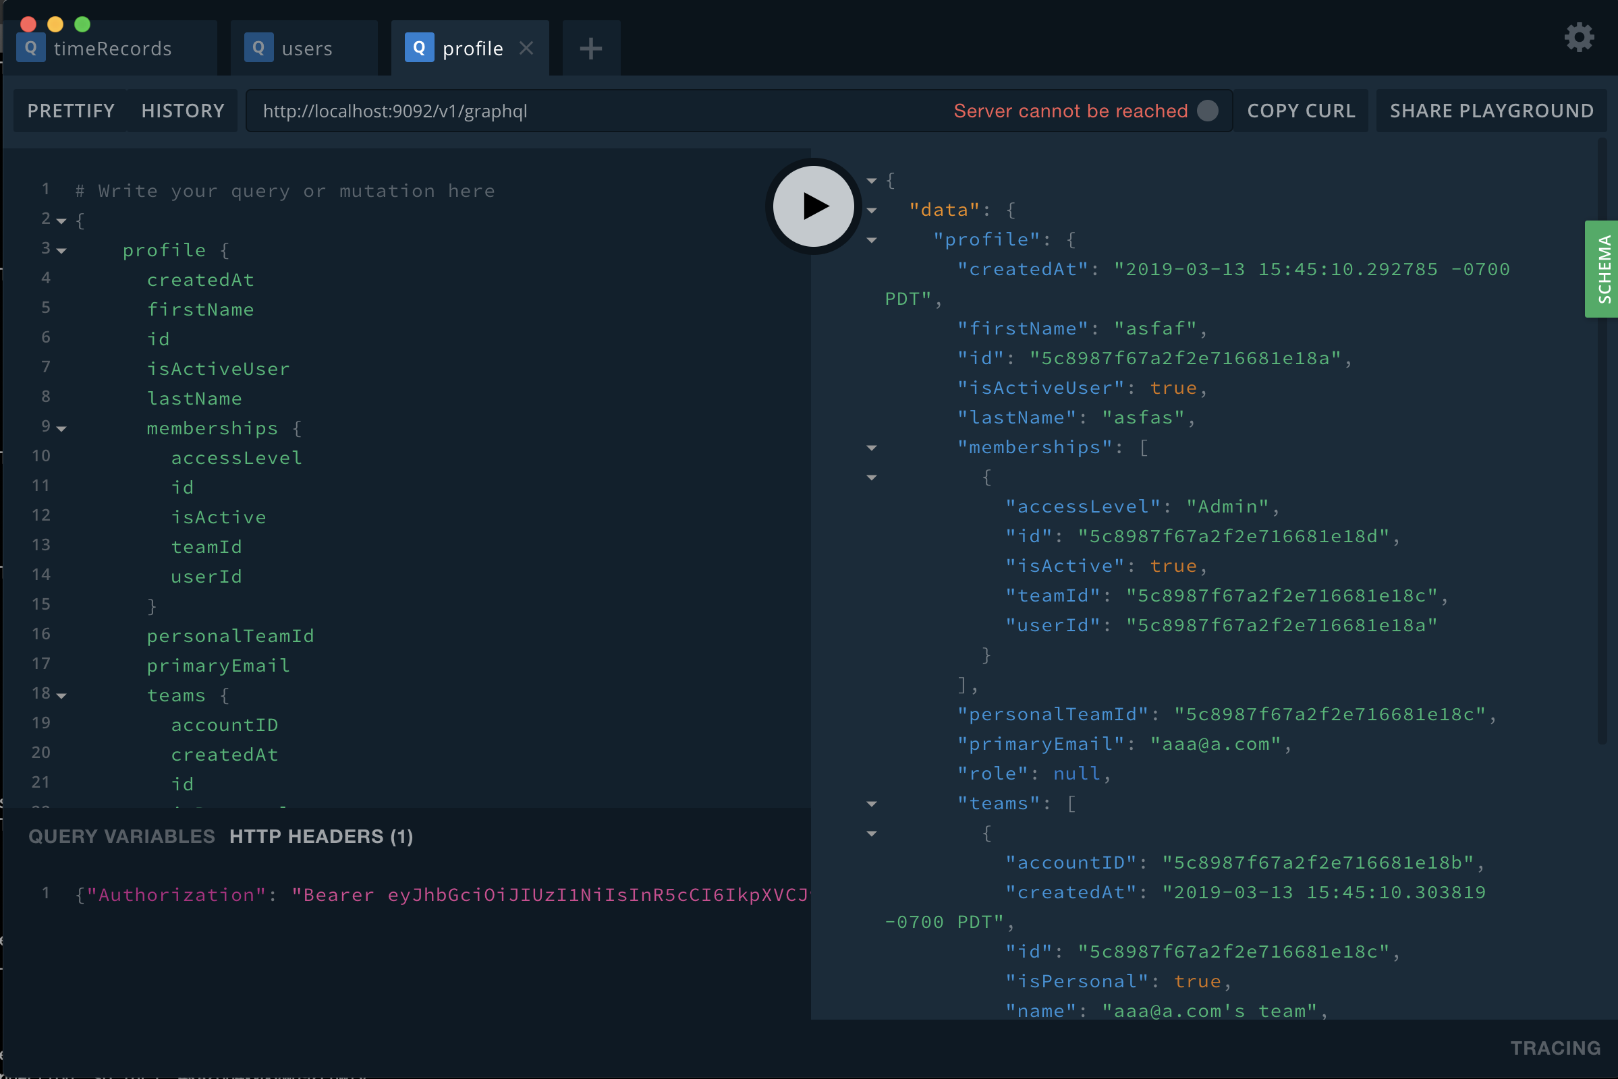Collapse the memberships block on line 9

61,429
